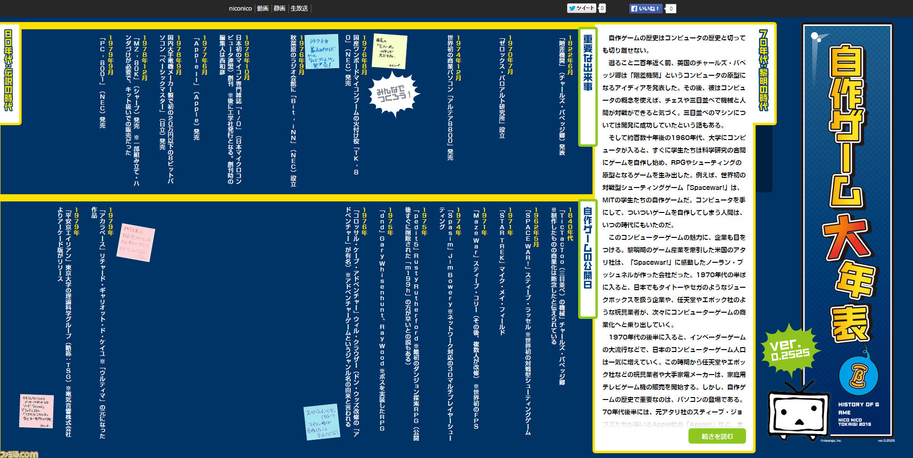Go to the 静画 section

(x=279, y=8)
